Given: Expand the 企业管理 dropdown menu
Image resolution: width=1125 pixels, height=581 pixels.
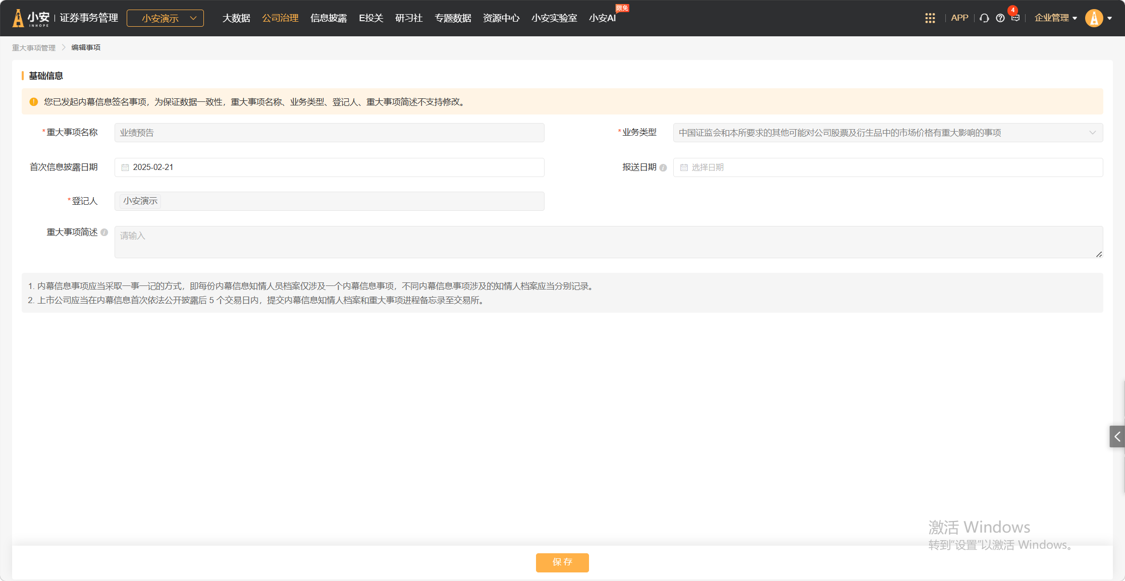Looking at the screenshot, I should coord(1055,18).
